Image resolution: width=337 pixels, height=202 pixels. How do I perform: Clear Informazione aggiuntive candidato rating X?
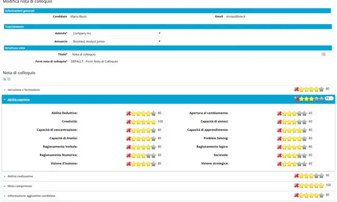[x=296, y=195]
